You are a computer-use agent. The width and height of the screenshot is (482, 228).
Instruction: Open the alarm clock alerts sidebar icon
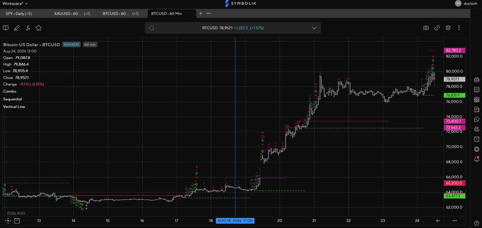tap(477, 139)
